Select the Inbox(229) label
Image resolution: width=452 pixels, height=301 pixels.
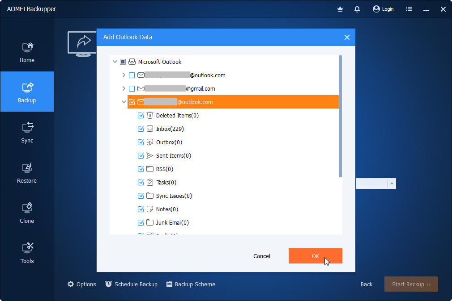[x=170, y=129]
